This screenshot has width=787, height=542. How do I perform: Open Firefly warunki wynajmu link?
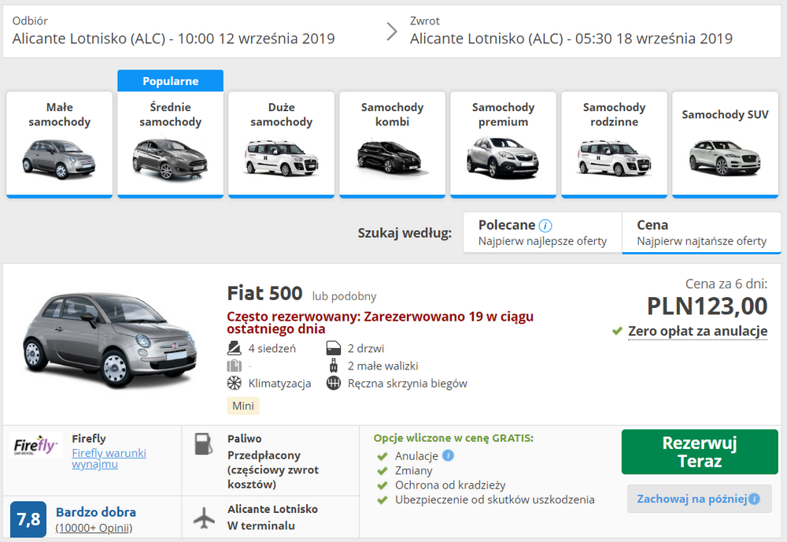pos(109,458)
